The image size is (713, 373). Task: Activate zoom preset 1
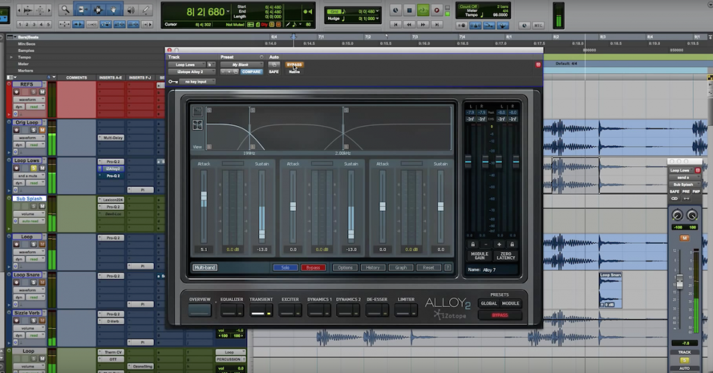20,24
